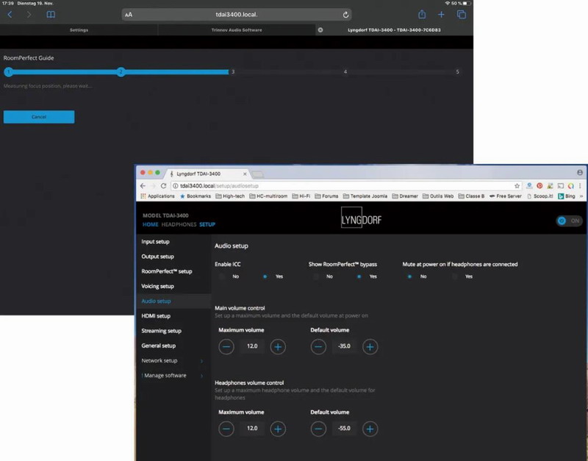Go to the HOME section
This screenshot has height=461, width=588.
click(x=151, y=224)
